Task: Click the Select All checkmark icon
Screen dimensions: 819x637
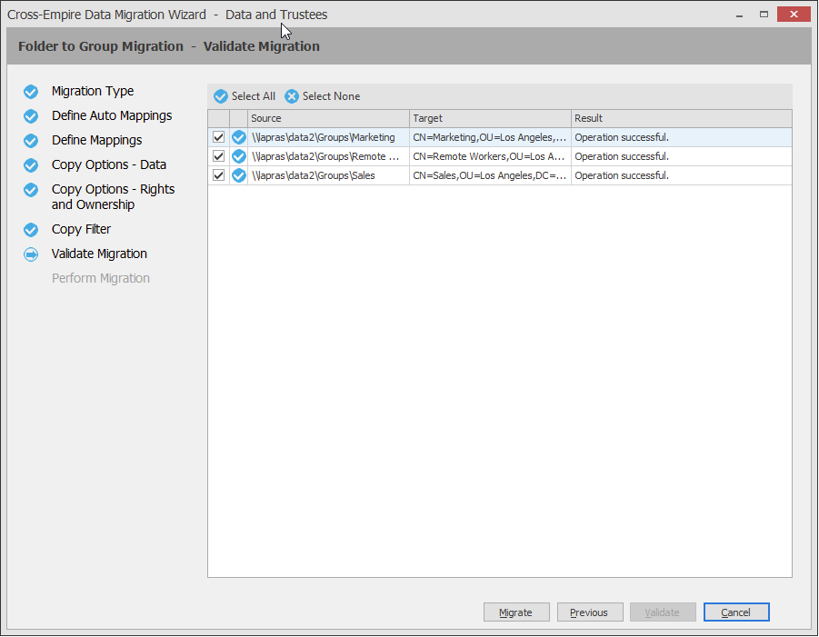Action: pos(221,96)
